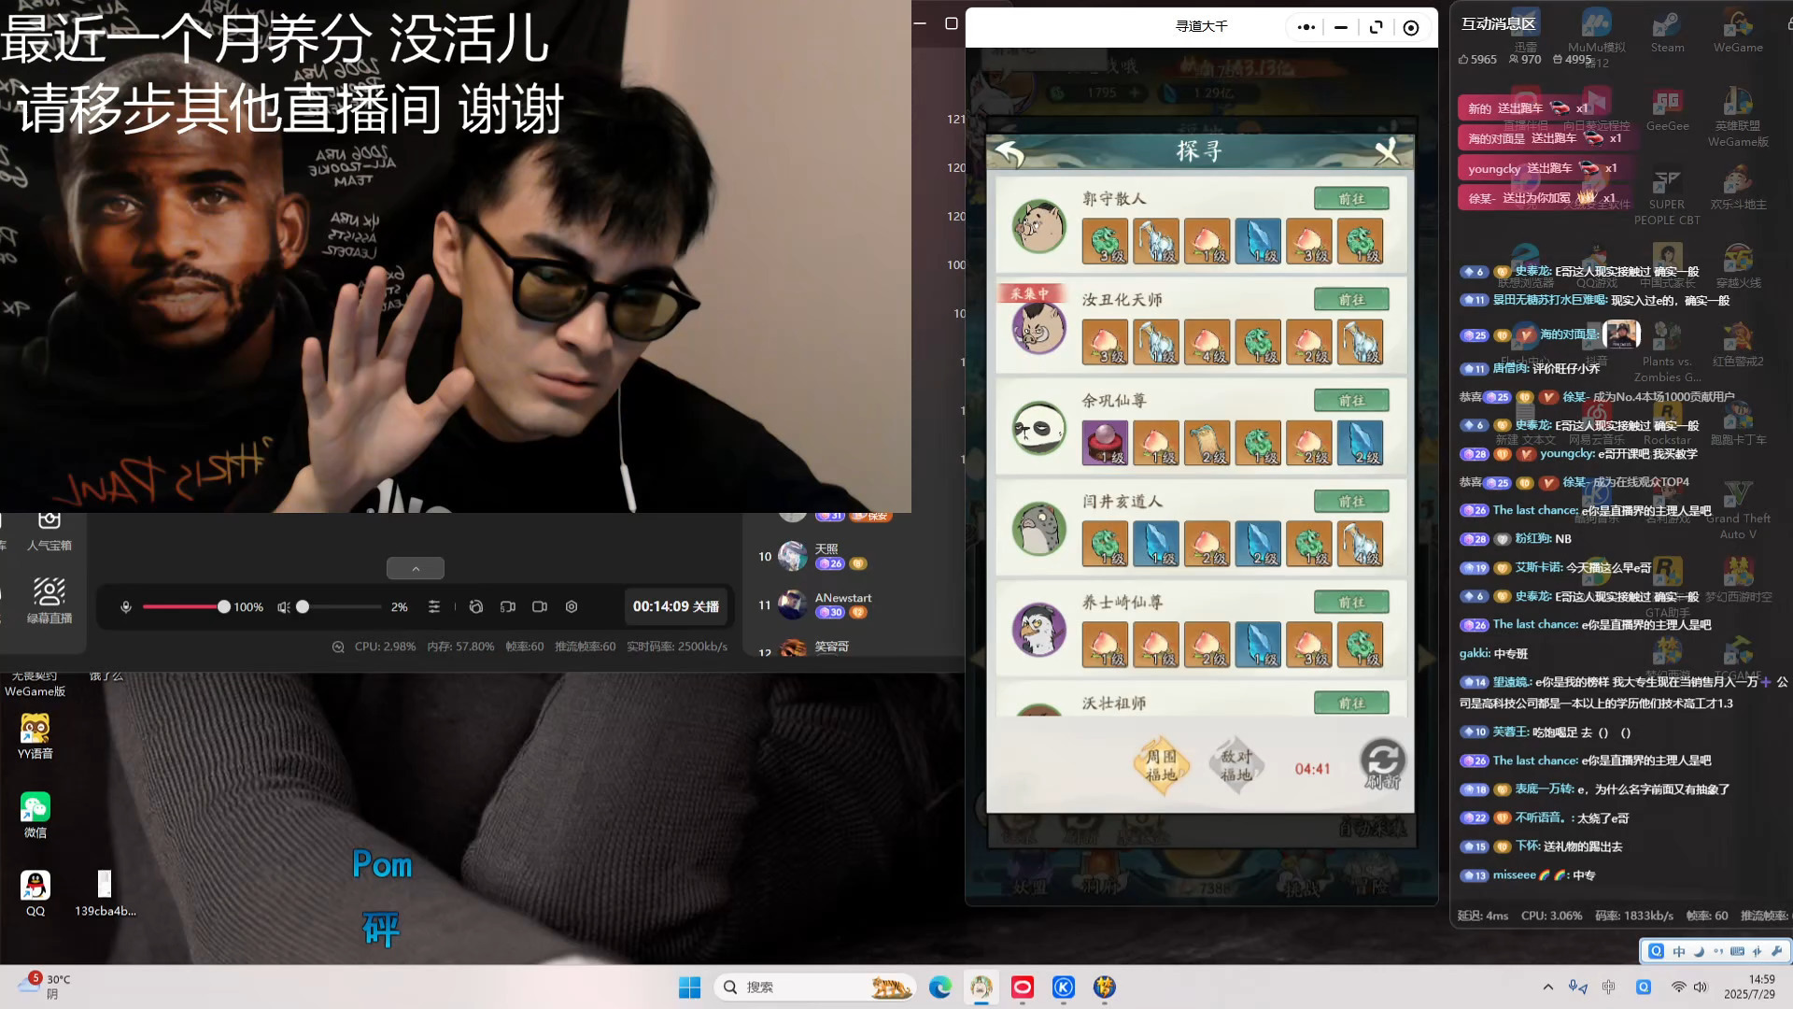Show hidden system tray icons chevron
The height and width of the screenshot is (1009, 1793).
click(1547, 987)
